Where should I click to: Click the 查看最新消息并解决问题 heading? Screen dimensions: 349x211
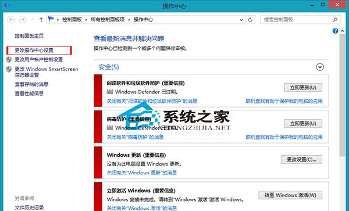point(129,39)
